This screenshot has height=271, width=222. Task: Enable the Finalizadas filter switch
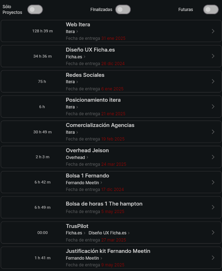point(123,10)
